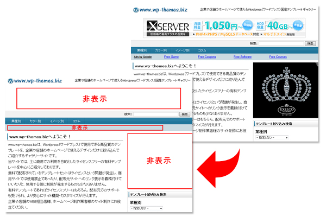The width and height of the screenshot is (326, 217).
Task: Open コラム menu on the front page
Action: [76, 121]
